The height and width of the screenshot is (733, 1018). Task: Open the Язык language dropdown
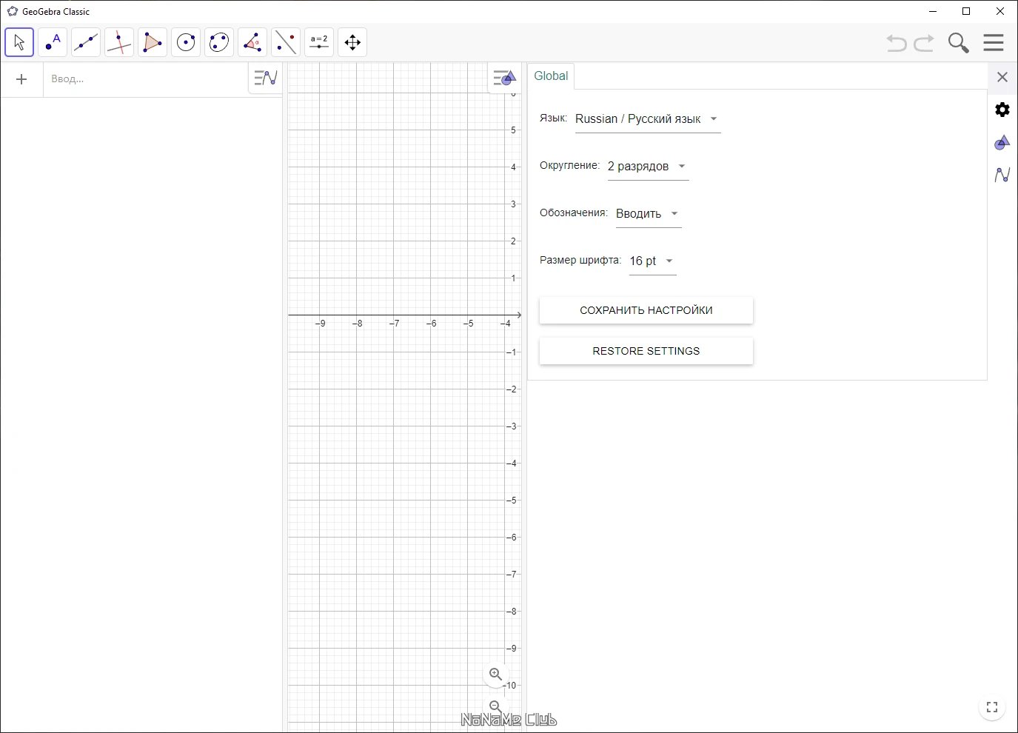[648, 119]
